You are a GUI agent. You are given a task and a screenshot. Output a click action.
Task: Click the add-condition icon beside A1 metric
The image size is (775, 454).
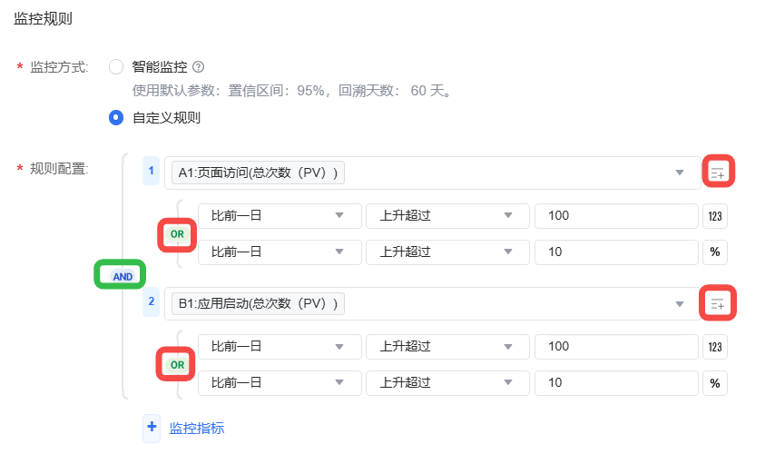click(x=718, y=173)
